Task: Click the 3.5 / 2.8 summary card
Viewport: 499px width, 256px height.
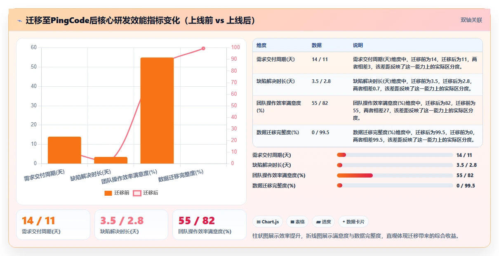Action: coord(131,225)
